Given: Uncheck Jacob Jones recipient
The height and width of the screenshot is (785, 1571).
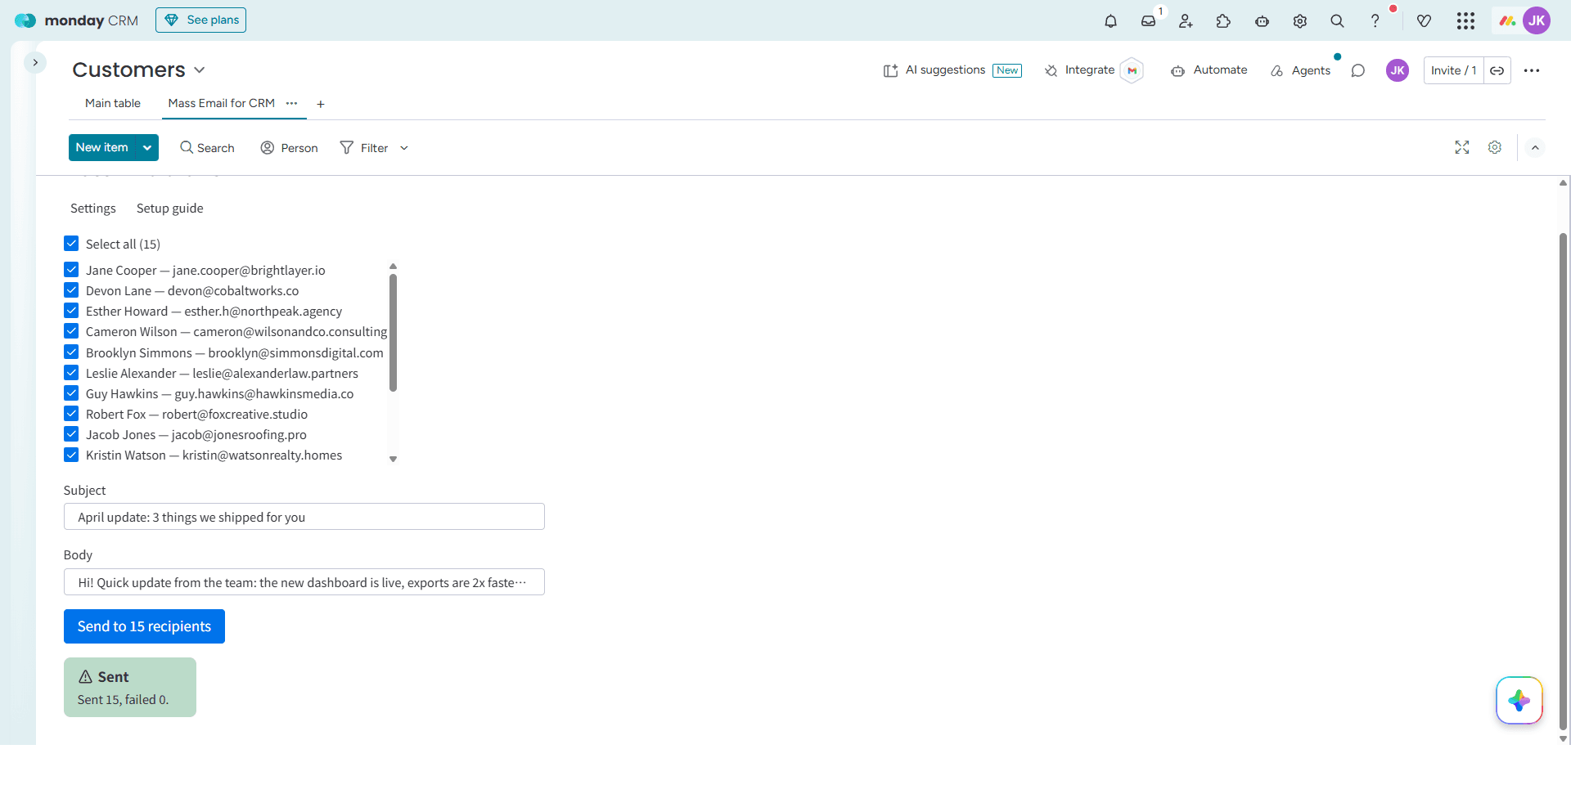Looking at the screenshot, I should click(x=71, y=434).
